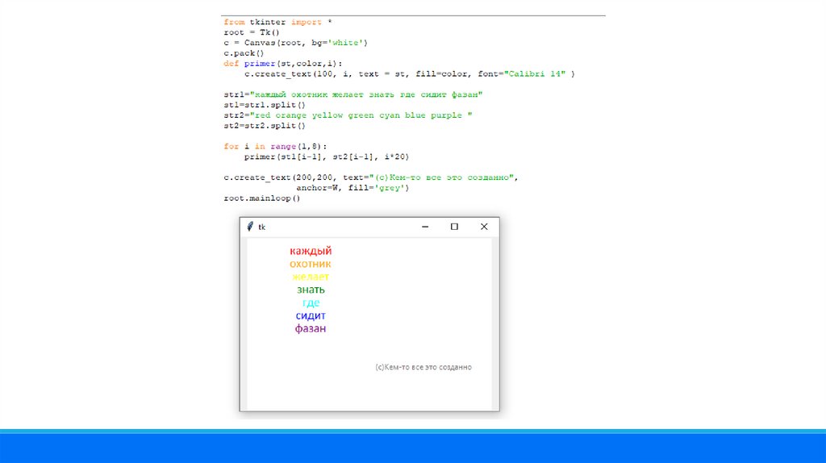Click the code line 'st1=str1.split()'
The width and height of the screenshot is (826, 463).
(265, 105)
